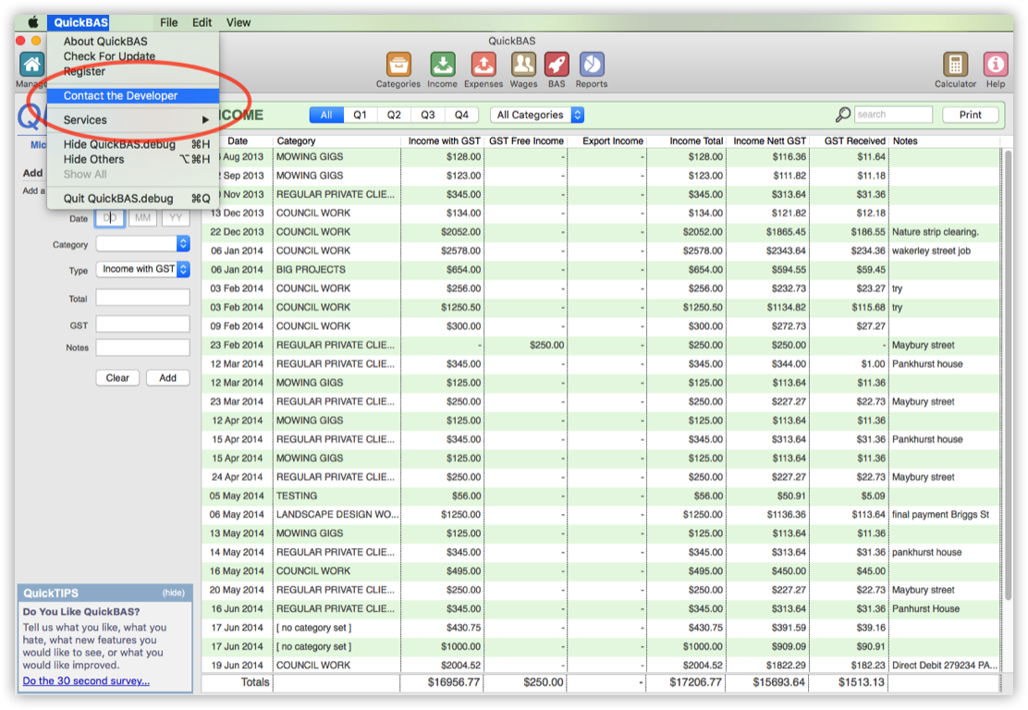Image resolution: width=1028 pixels, height=710 pixels.
Task: Open the Category dropdown in Add form
Action: [x=143, y=244]
